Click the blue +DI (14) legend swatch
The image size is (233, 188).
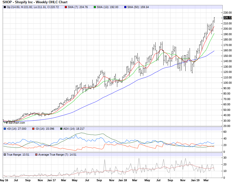5,129
